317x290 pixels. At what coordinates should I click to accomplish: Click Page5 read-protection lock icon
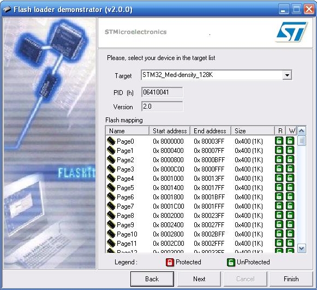[x=279, y=187]
